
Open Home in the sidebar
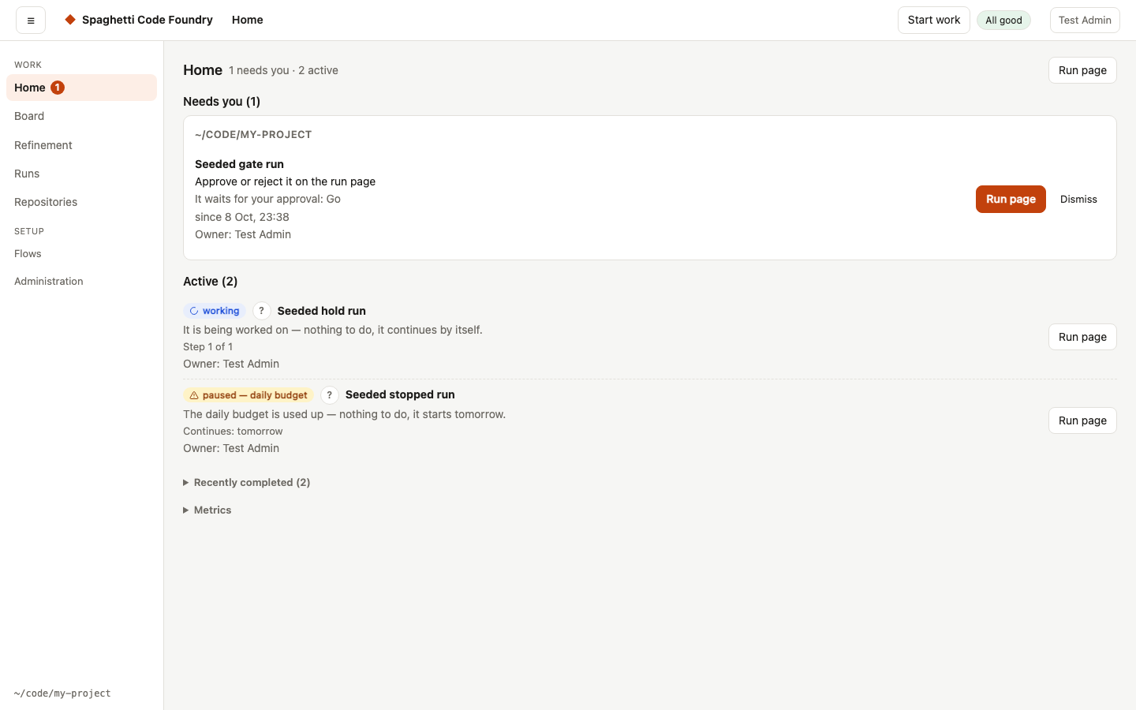(81, 88)
